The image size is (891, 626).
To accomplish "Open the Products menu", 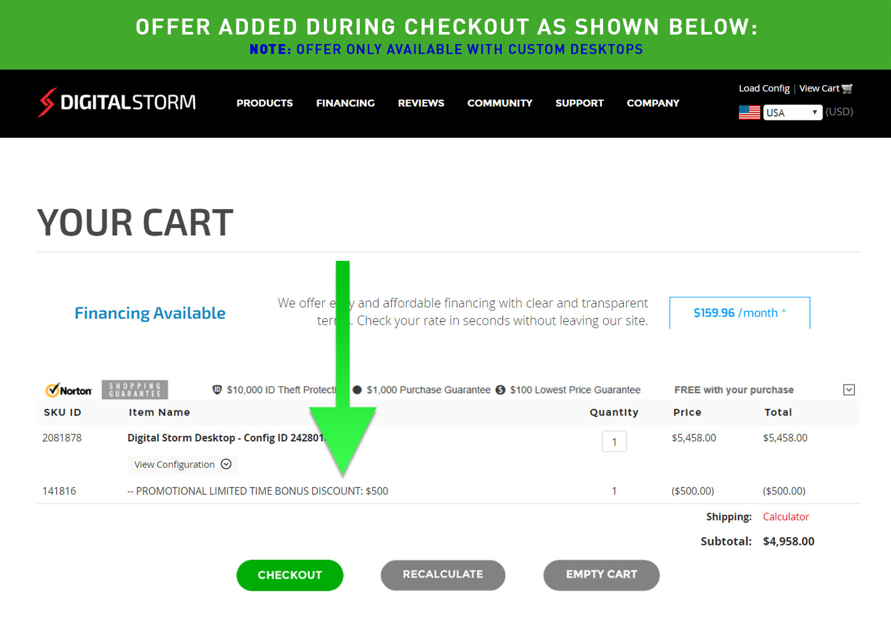I will [265, 103].
